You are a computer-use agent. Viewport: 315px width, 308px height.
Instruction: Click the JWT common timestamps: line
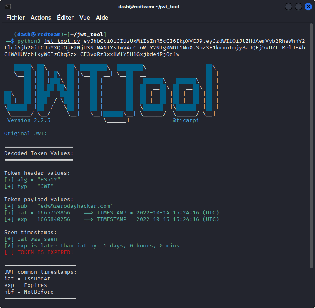click(x=41, y=272)
